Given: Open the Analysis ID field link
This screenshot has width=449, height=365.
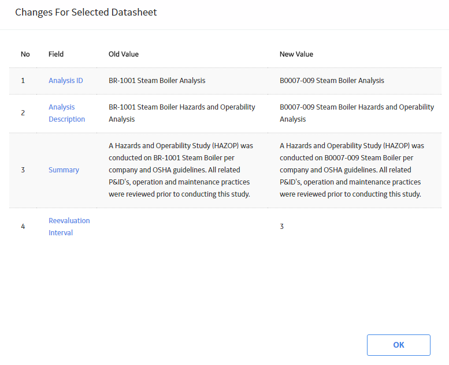Looking at the screenshot, I should coord(65,81).
